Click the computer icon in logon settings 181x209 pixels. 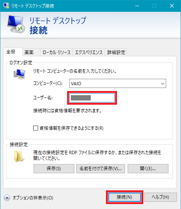coord(19,74)
